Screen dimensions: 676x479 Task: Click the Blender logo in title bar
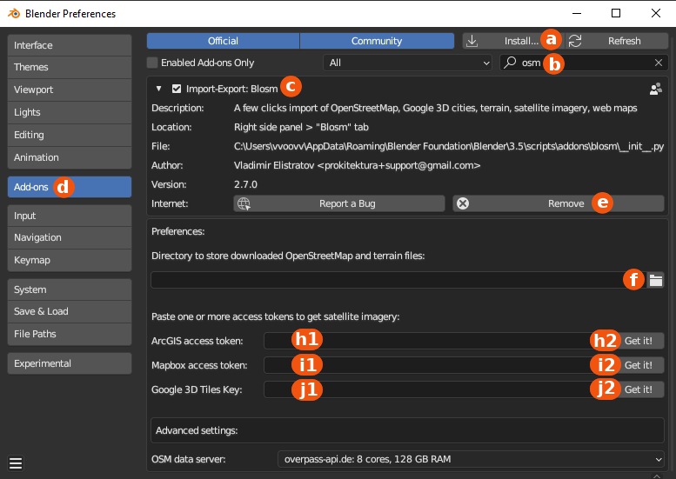coord(14,13)
